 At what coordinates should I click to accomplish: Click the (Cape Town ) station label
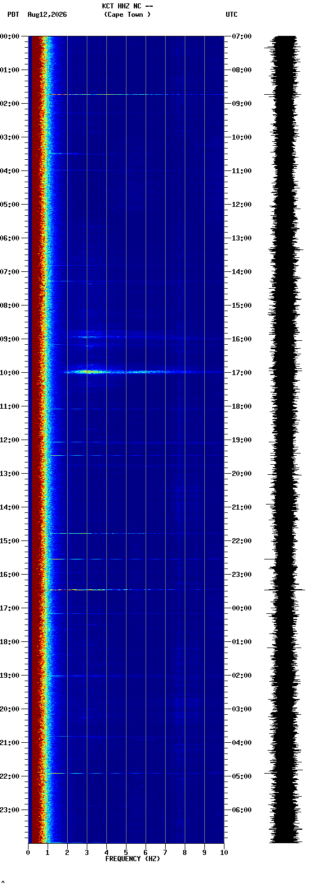click(x=127, y=15)
